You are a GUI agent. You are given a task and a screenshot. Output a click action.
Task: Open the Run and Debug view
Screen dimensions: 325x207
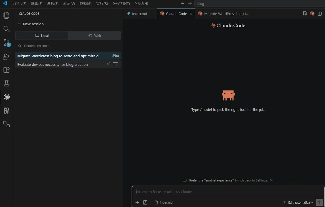pyautogui.click(x=6, y=56)
